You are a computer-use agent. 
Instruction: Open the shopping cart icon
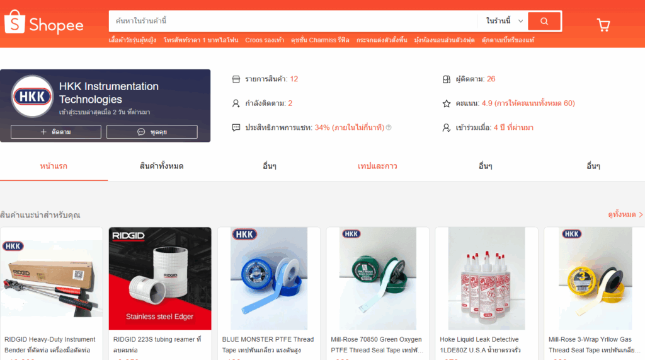[603, 25]
